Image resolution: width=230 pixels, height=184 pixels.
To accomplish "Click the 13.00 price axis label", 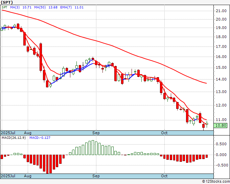I will click(x=221, y=92).
